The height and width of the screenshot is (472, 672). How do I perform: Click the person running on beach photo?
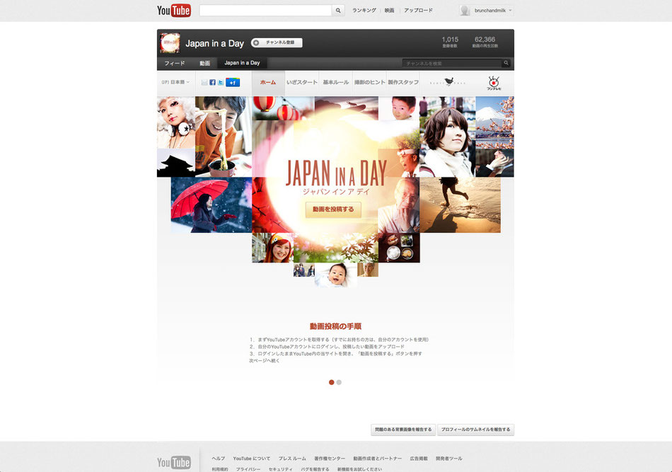pos(460,205)
